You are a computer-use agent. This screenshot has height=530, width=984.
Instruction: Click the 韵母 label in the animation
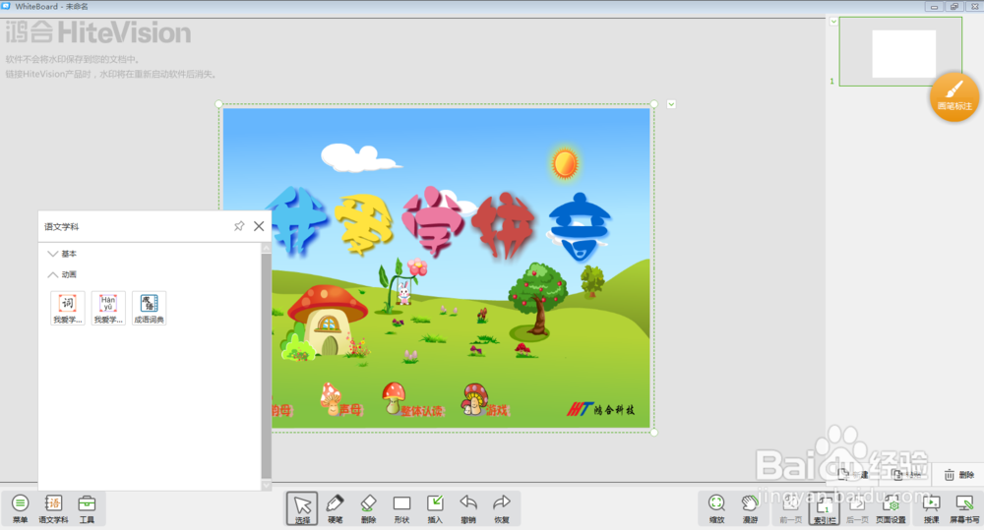coord(281,410)
